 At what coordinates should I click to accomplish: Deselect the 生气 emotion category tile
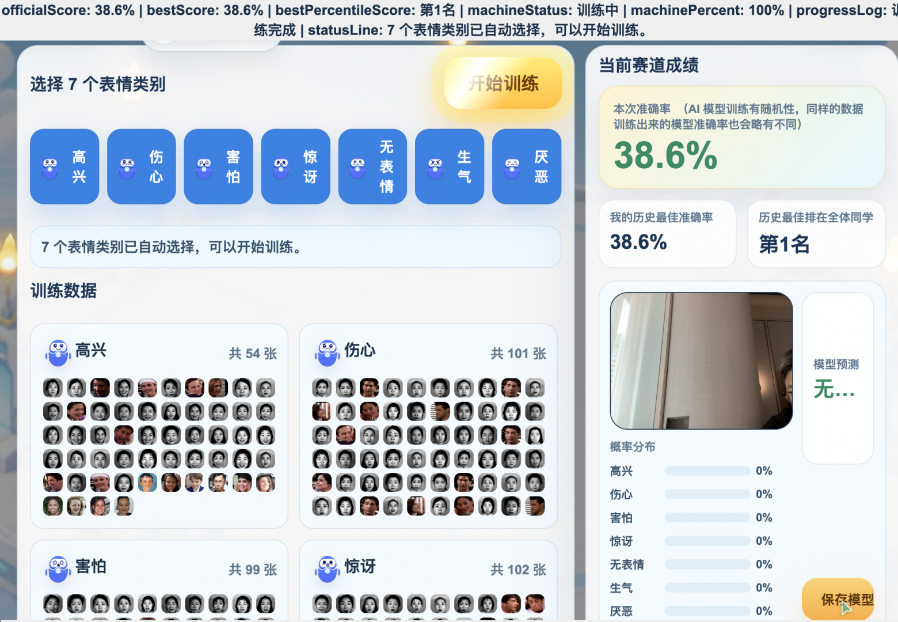pos(450,166)
